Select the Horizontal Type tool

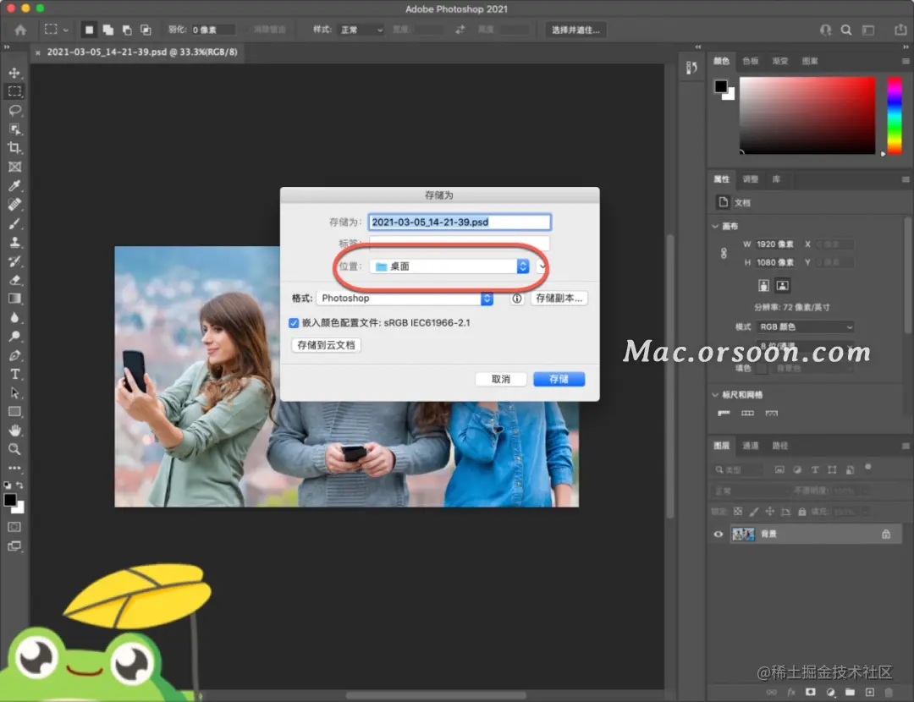[x=14, y=374]
